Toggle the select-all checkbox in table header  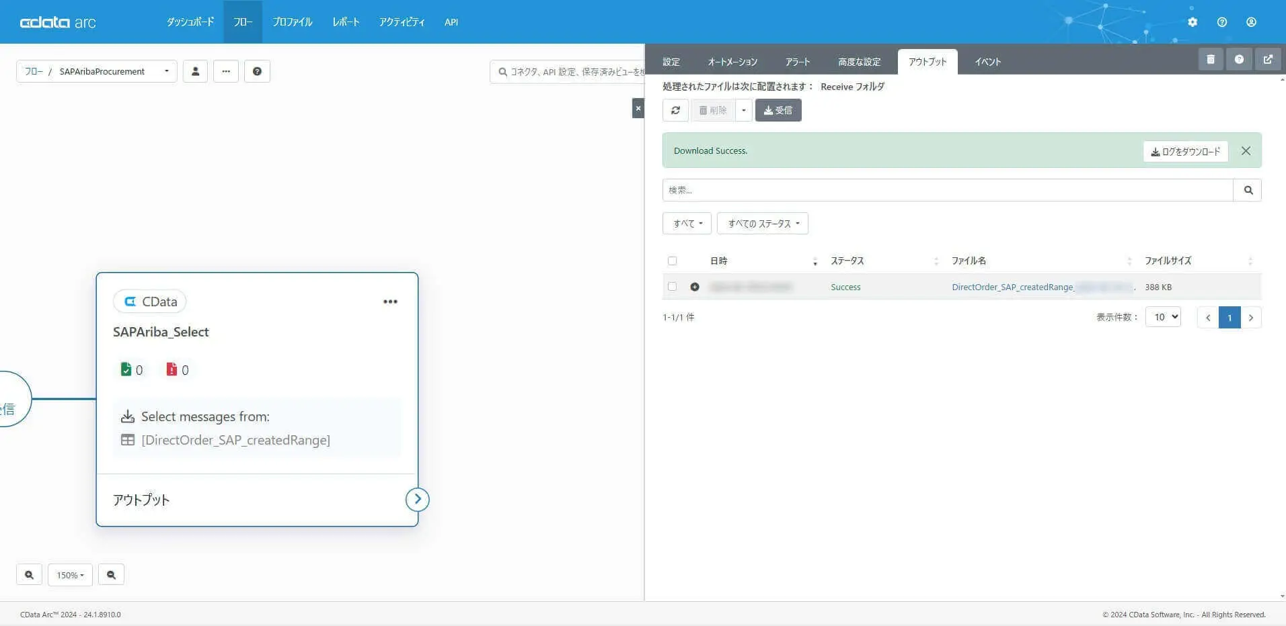(x=672, y=261)
